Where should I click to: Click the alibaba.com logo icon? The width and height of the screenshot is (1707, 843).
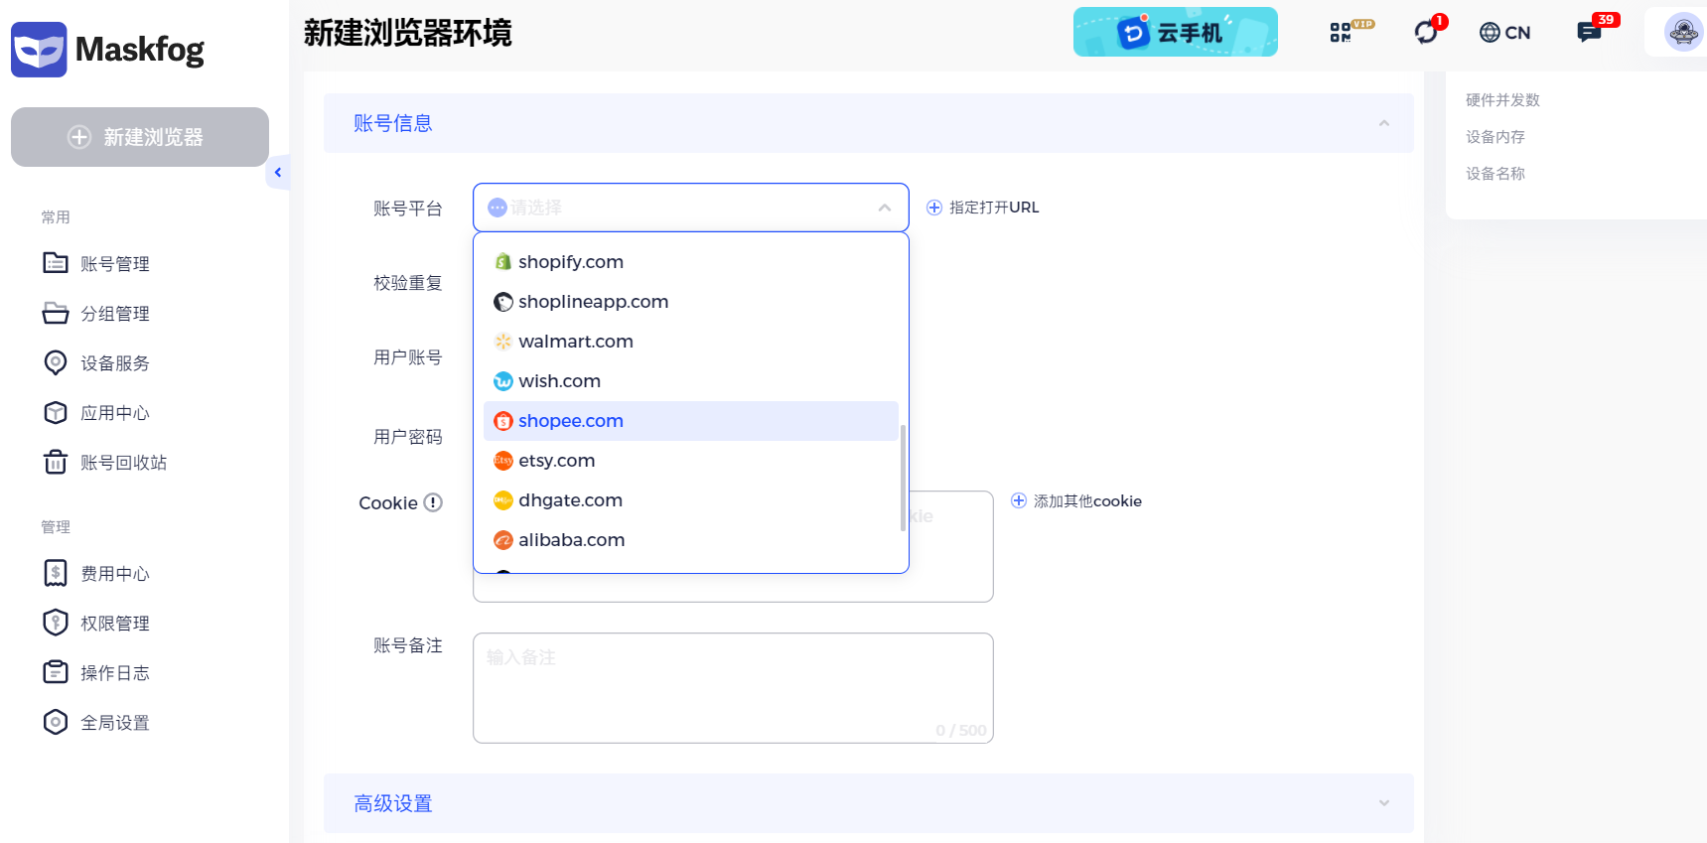click(503, 540)
